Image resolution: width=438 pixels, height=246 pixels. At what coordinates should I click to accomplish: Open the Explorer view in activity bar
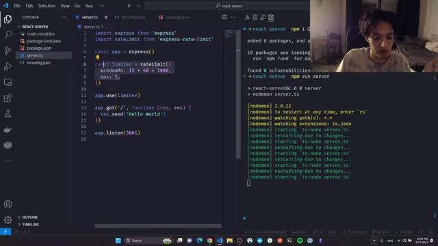(x=8, y=19)
